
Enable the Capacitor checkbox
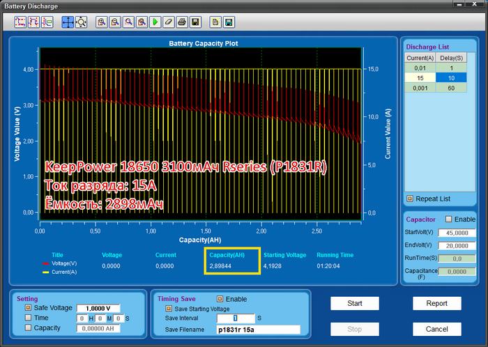pos(448,219)
